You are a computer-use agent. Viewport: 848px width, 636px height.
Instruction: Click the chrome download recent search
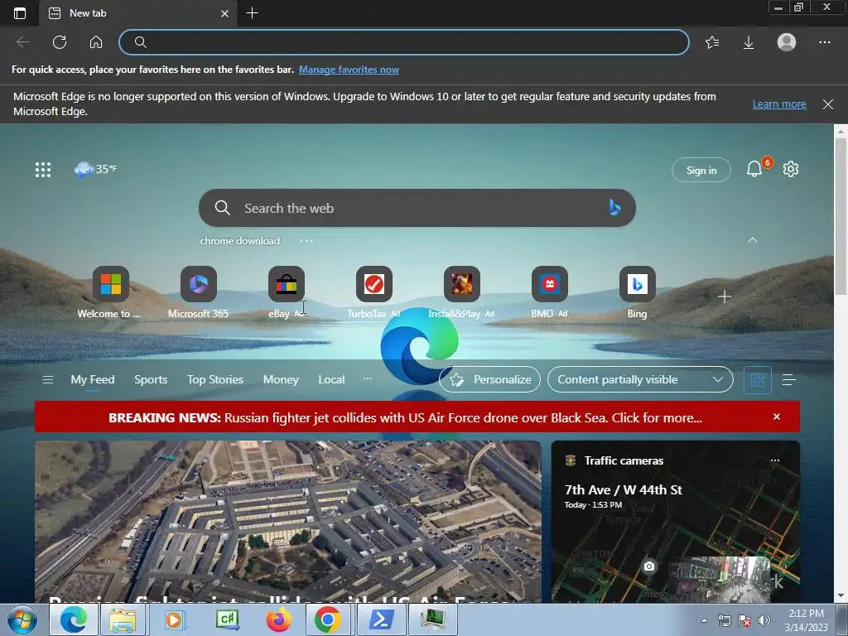(x=239, y=241)
